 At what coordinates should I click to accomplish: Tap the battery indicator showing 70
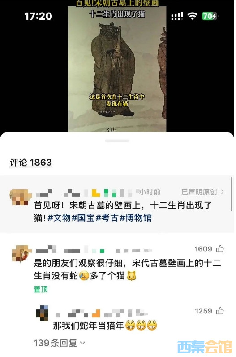(x=209, y=16)
